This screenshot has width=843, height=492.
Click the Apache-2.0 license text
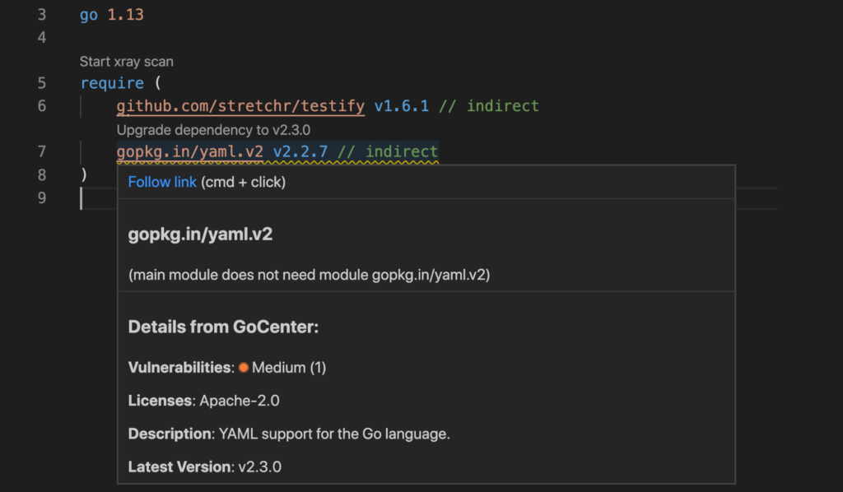tap(240, 401)
